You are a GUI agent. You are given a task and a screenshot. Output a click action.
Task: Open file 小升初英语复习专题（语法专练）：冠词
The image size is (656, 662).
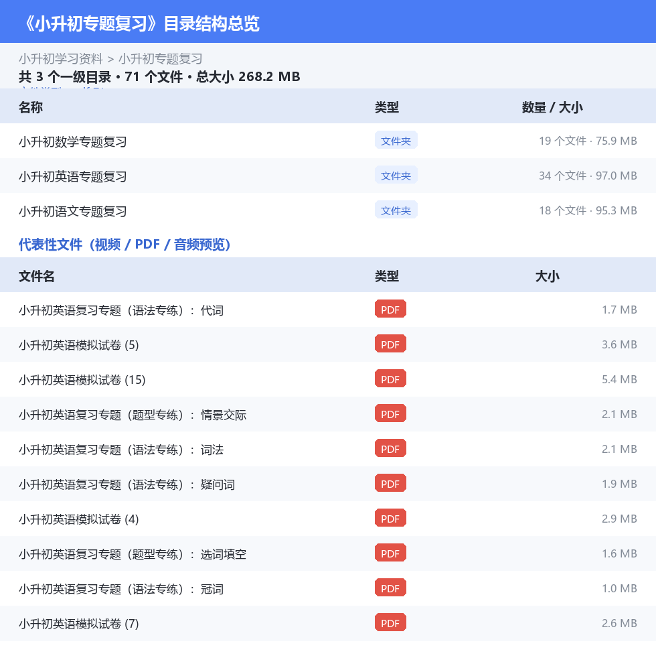click(x=121, y=589)
